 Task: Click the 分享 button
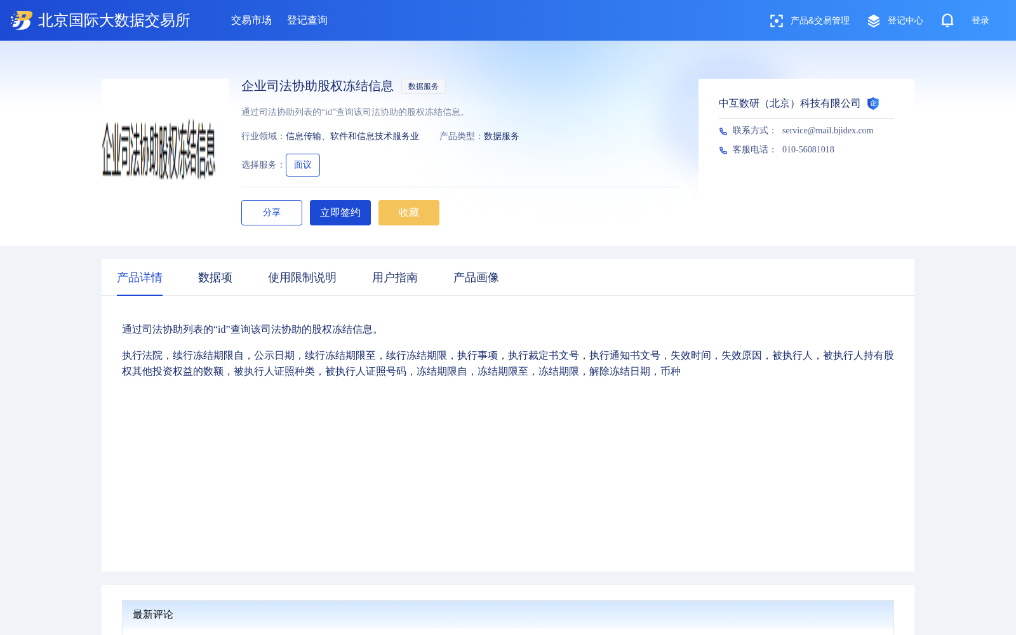pos(272,213)
